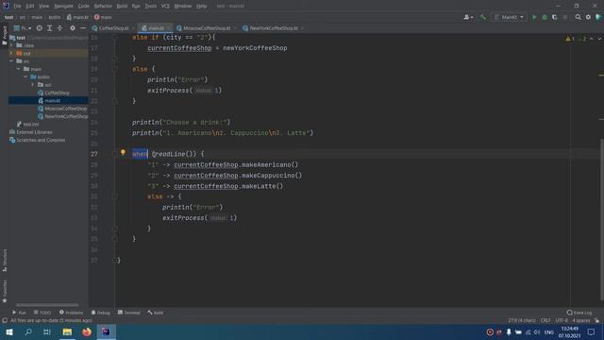Click the light bulb quick-fix icon on line 27
This screenshot has height=340, width=604.
tap(123, 153)
